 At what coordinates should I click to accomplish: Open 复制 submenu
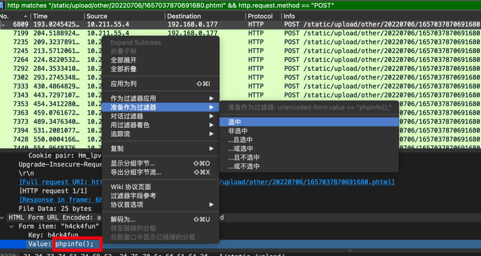pyautogui.click(x=161, y=149)
